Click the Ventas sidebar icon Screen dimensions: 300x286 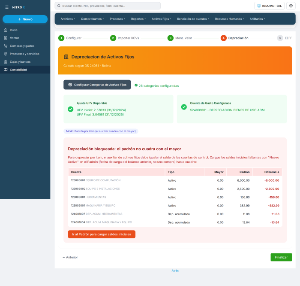point(6,38)
